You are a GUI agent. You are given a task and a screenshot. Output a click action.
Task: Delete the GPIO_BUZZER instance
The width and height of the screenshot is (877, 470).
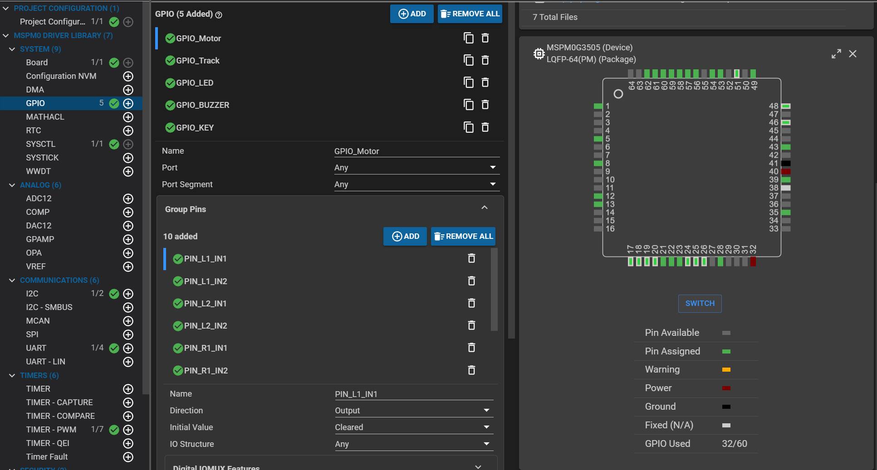[x=485, y=105]
